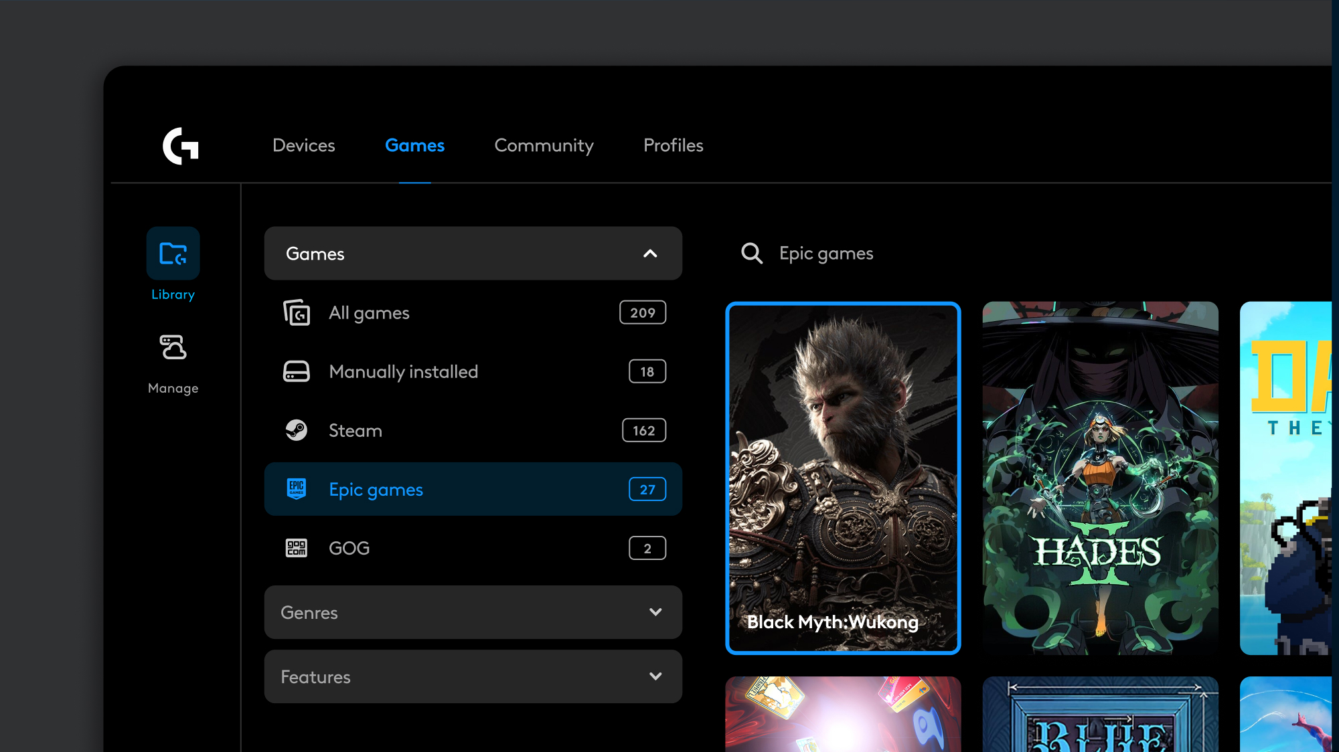Click the Manage label text
The height and width of the screenshot is (752, 1339).
(173, 388)
